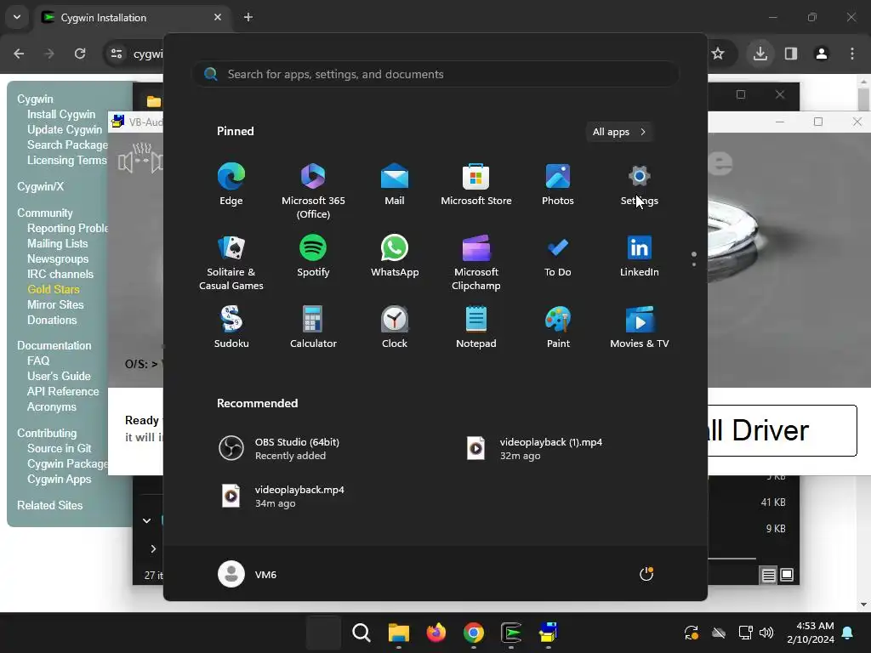
Task: Open Chrome tab search dropdown
Action: (17, 17)
